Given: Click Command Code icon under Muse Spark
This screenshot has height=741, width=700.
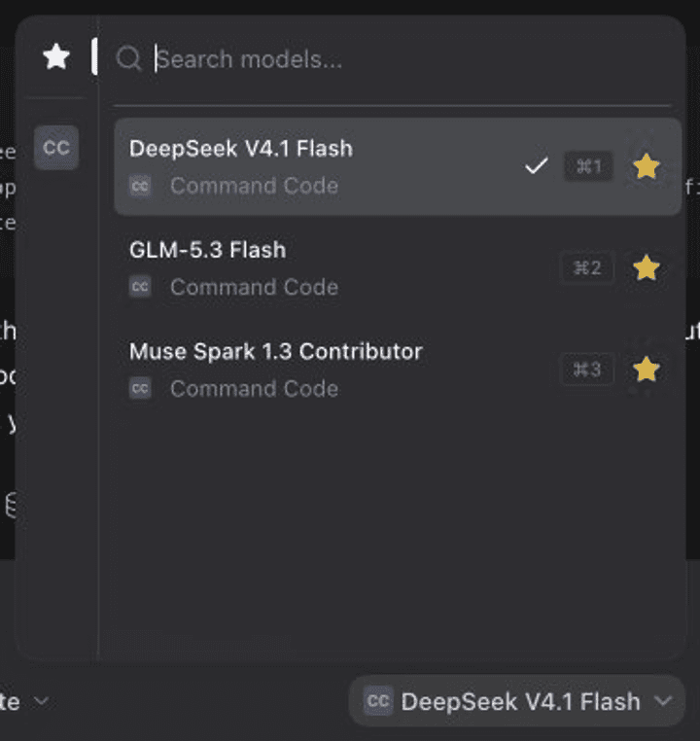Looking at the screenshot, I should pyautogui.click(x=140, y=388).
